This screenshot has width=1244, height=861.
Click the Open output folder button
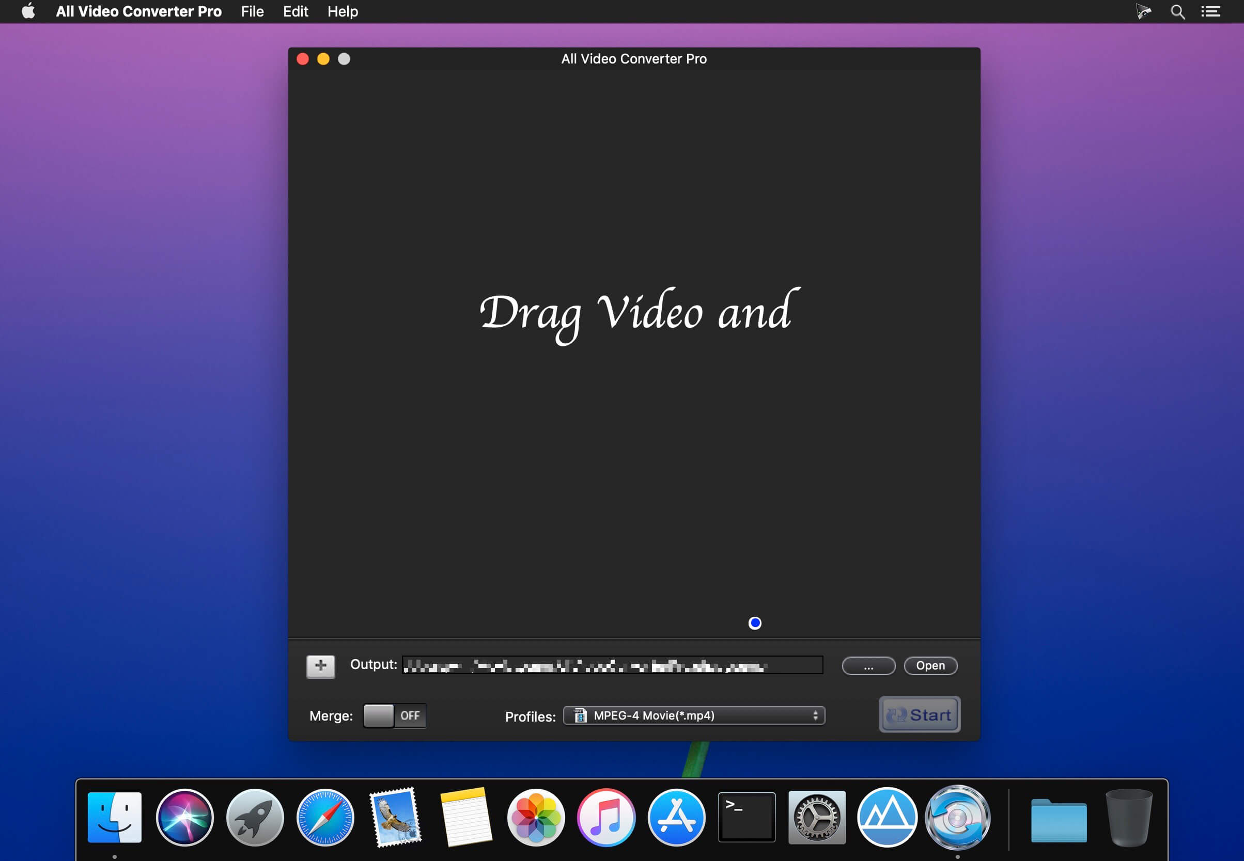(x=930, y=666)
